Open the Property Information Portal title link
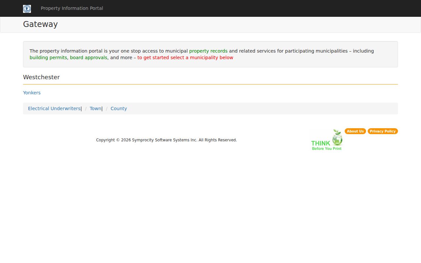 pyautogui.click(x=72, y=8)
